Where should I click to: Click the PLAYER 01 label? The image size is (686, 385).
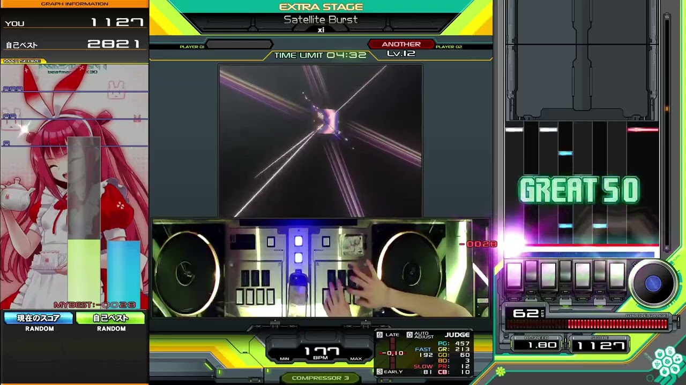(192, 47)
